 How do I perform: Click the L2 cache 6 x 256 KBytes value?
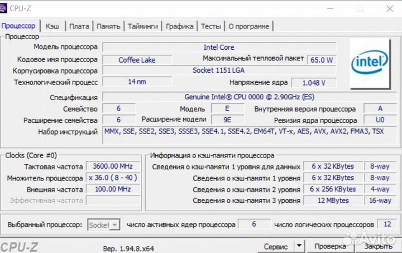click(333, 189)
